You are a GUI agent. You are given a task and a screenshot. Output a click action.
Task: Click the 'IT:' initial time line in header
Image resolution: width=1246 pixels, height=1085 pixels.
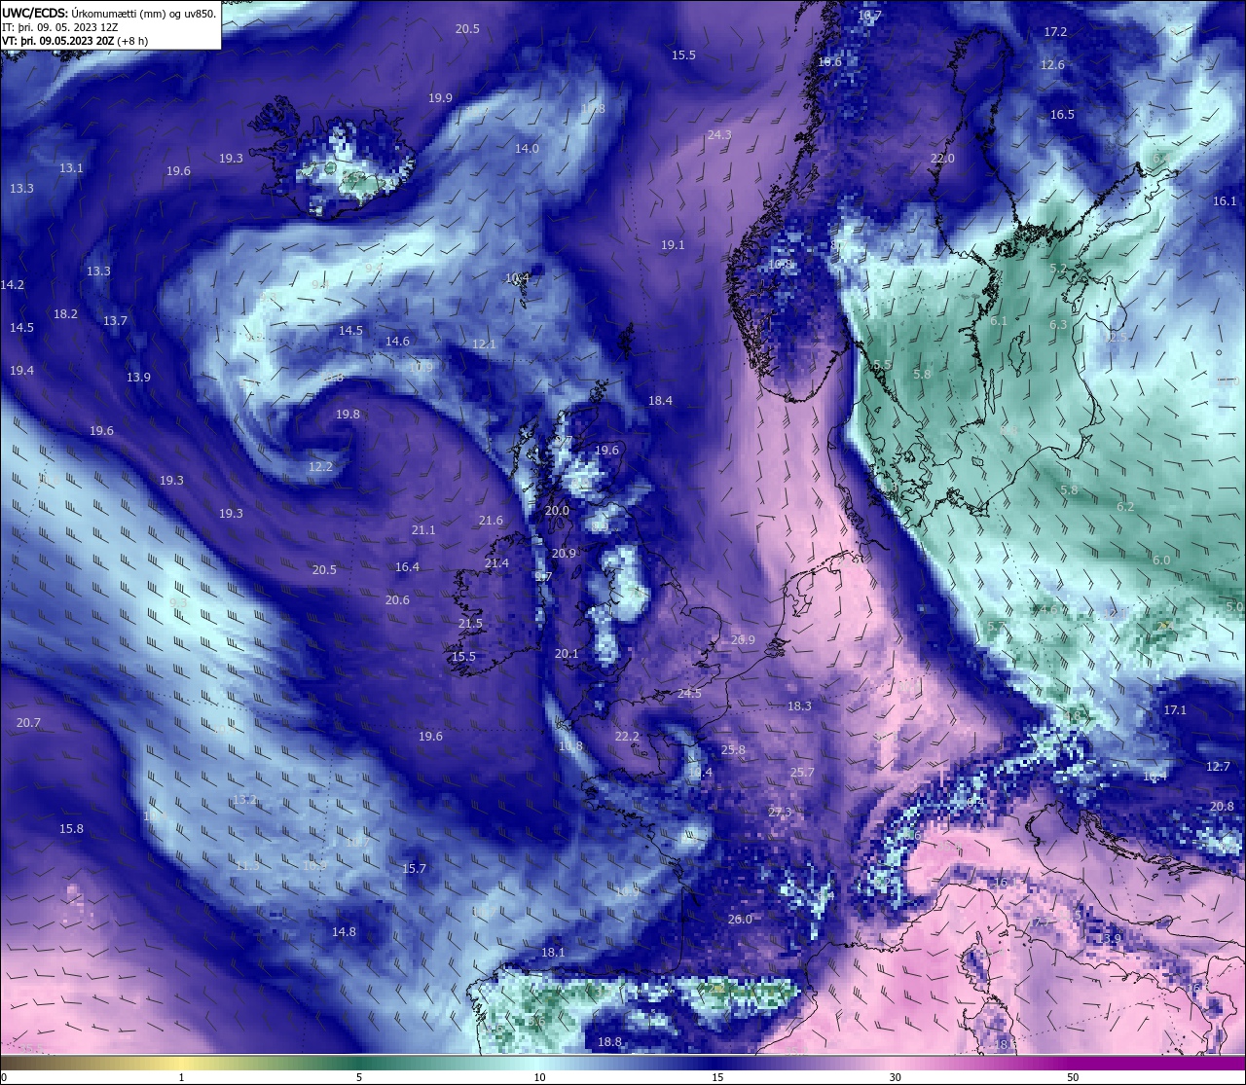(60, 27)
